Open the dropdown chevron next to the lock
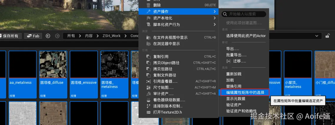335x125 pixels. pyautogui.click(x=317, y=36)
